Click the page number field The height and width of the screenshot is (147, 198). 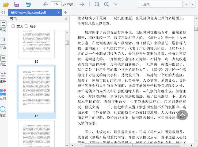56,4
